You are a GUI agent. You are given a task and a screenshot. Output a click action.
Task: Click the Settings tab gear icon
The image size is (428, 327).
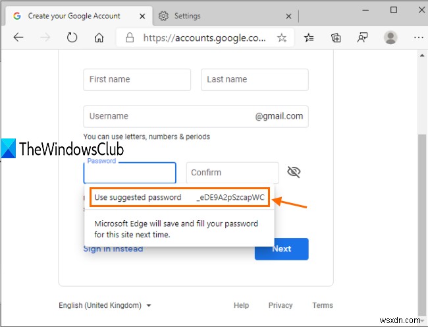(x=163, y=16)
